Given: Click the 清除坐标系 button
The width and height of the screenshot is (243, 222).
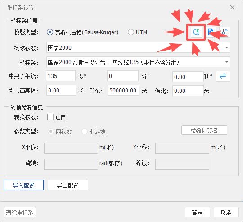Looking at the screenshot, I should click(x=20, y=212).
